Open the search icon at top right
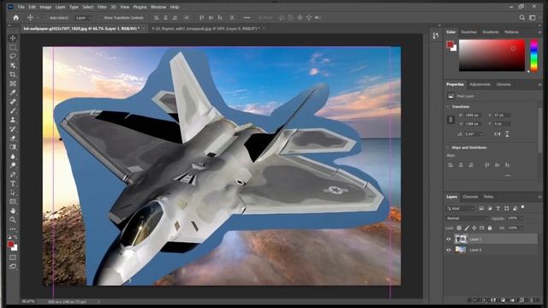The width and height of the screenshot is (548, 308). point(522,17)
